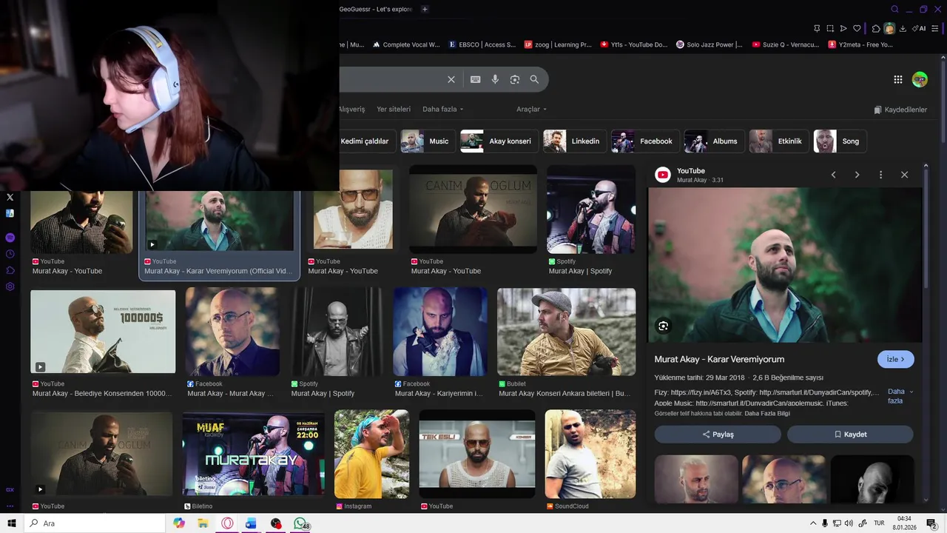Image resolution: width=947 pixels, height=533 pixels.
Task: Open the Easy Setup sliders icon
Action: 936,29
